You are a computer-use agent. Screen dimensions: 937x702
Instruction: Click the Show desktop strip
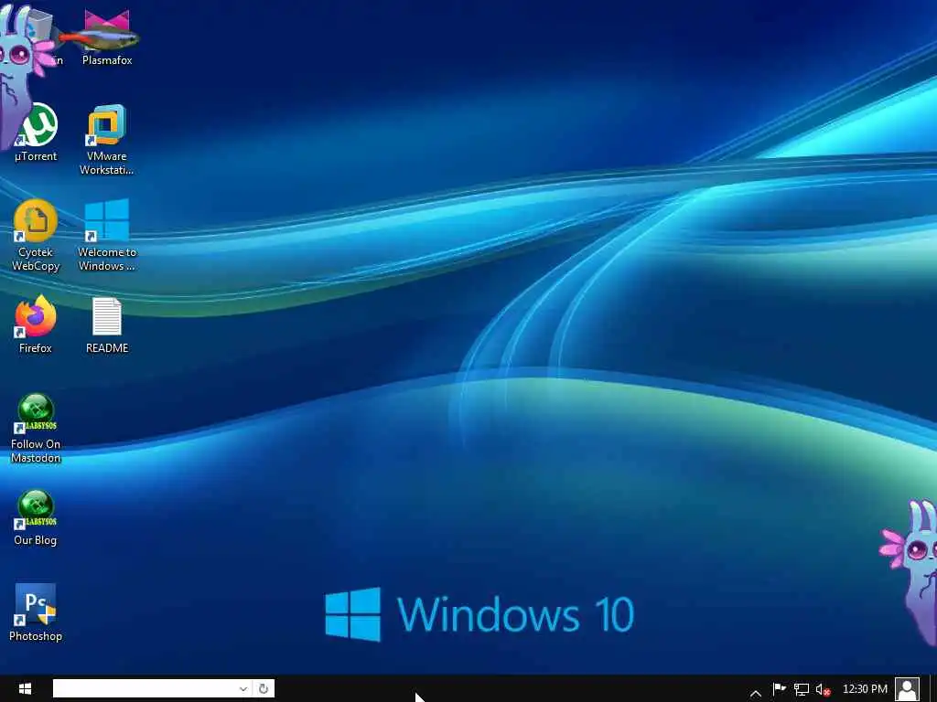coord(932,689)
